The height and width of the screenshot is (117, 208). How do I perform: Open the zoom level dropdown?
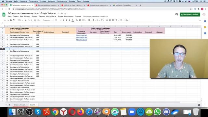(x=20, y=20)
